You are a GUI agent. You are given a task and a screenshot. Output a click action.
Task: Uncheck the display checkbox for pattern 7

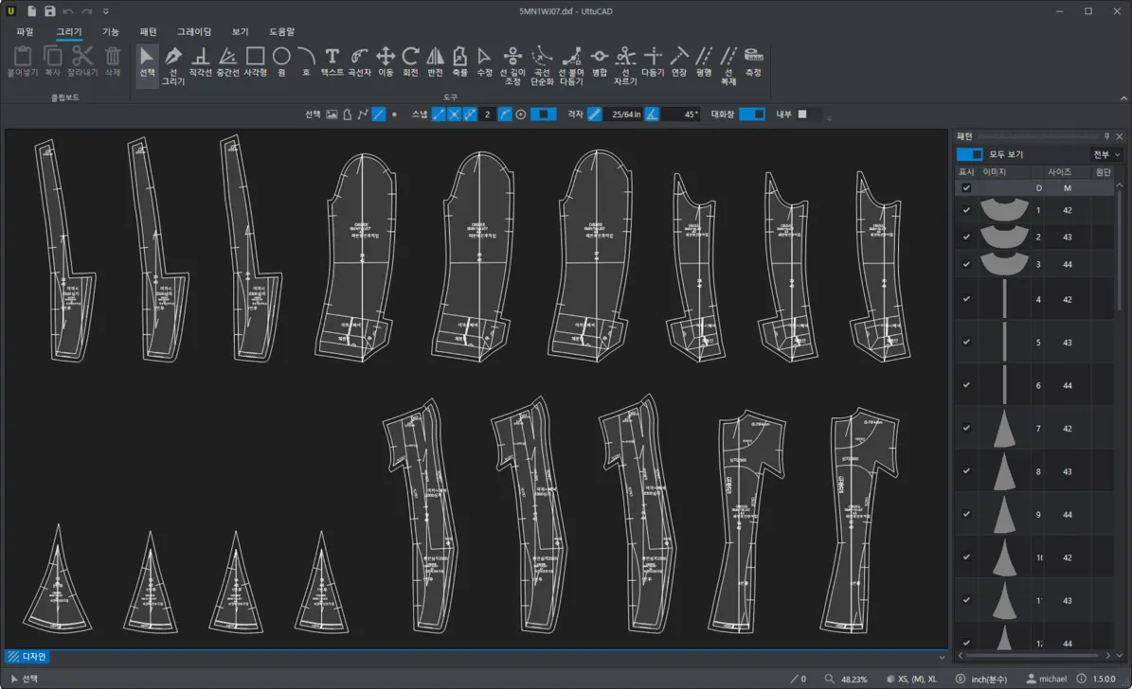click(x=966, y=428)
